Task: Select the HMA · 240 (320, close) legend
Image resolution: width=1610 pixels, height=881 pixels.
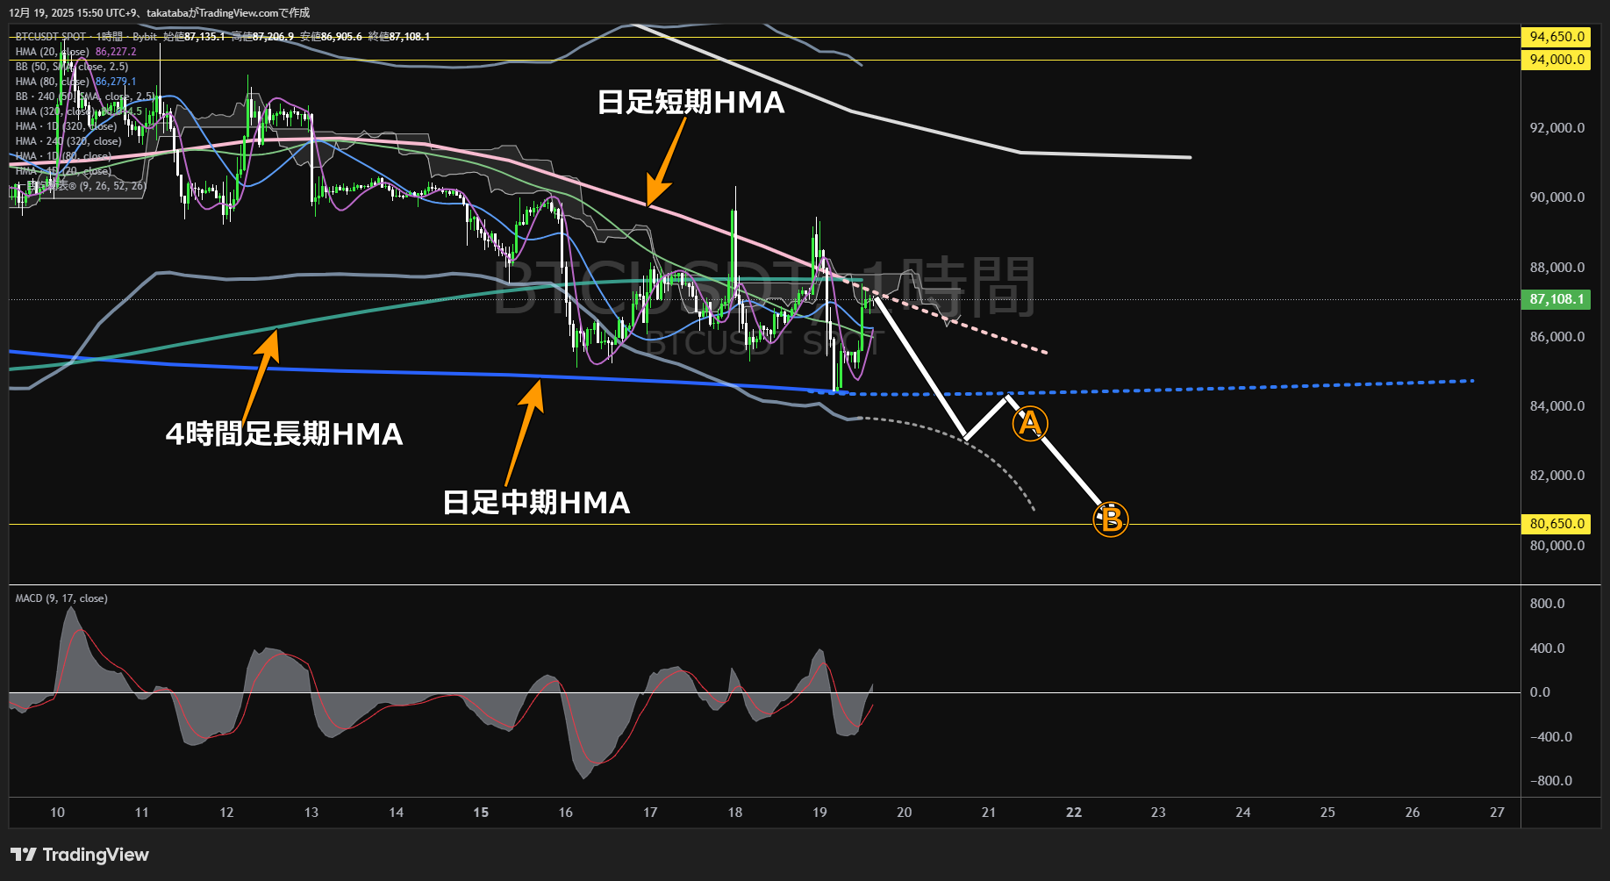Action: coord(68,141)
